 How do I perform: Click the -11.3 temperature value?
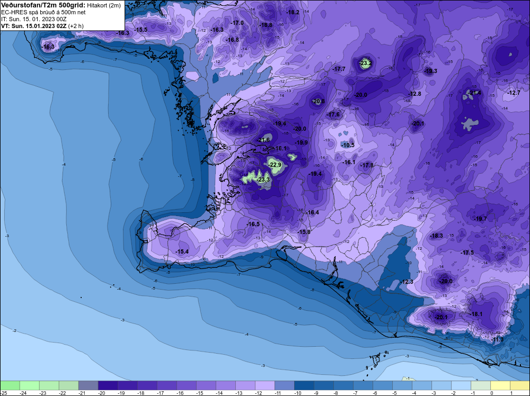(497, 339)
